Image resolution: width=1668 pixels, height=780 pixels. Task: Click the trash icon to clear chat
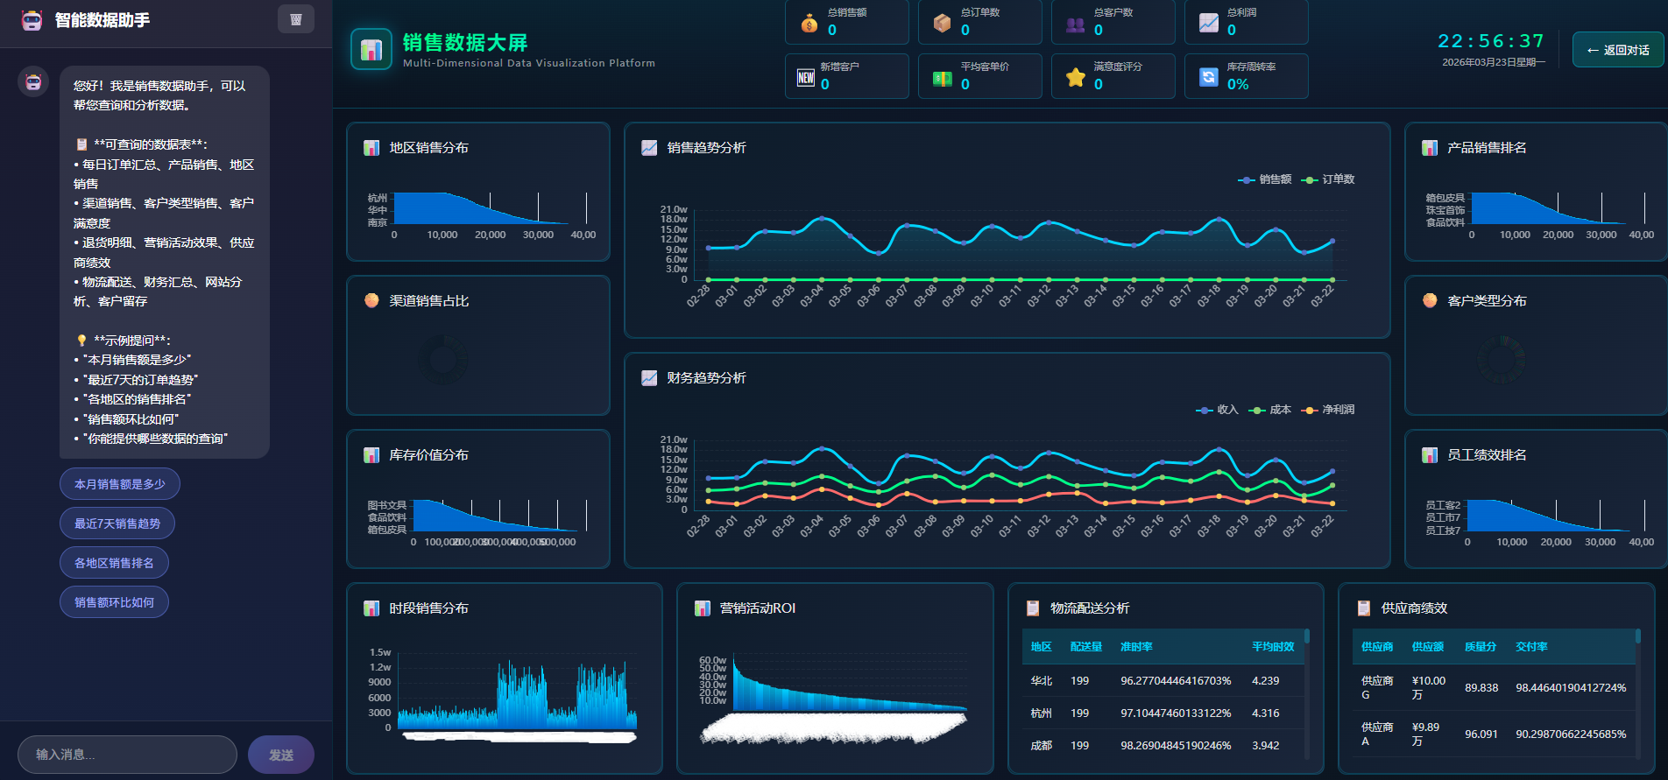click(296, 19)
